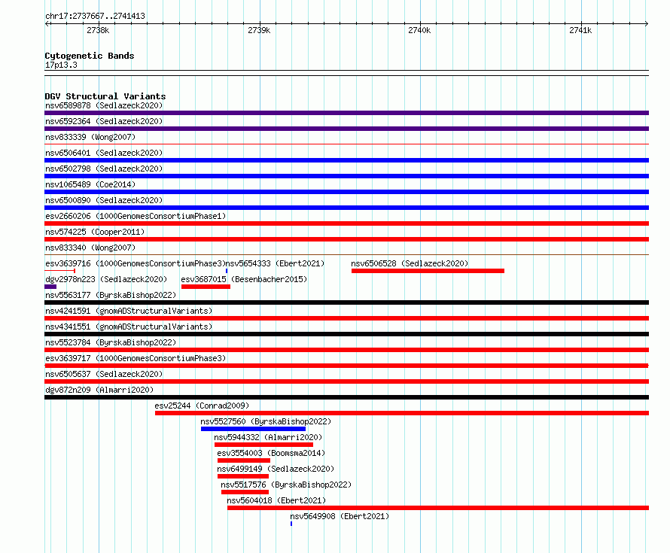The height and width of the screenshot is (553, 670).
Task: Click nsv5649908 (Ebert2021) variant label
Action: click(340, 516)
